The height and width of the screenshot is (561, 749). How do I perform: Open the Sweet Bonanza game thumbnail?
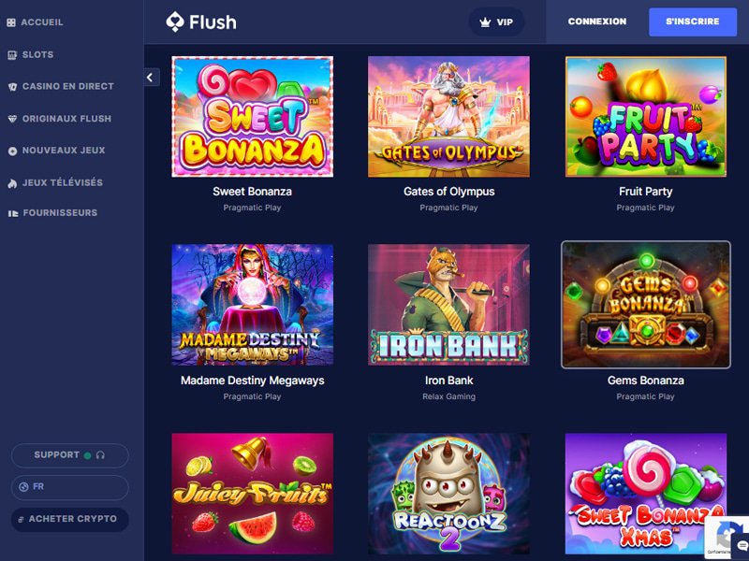252,116
